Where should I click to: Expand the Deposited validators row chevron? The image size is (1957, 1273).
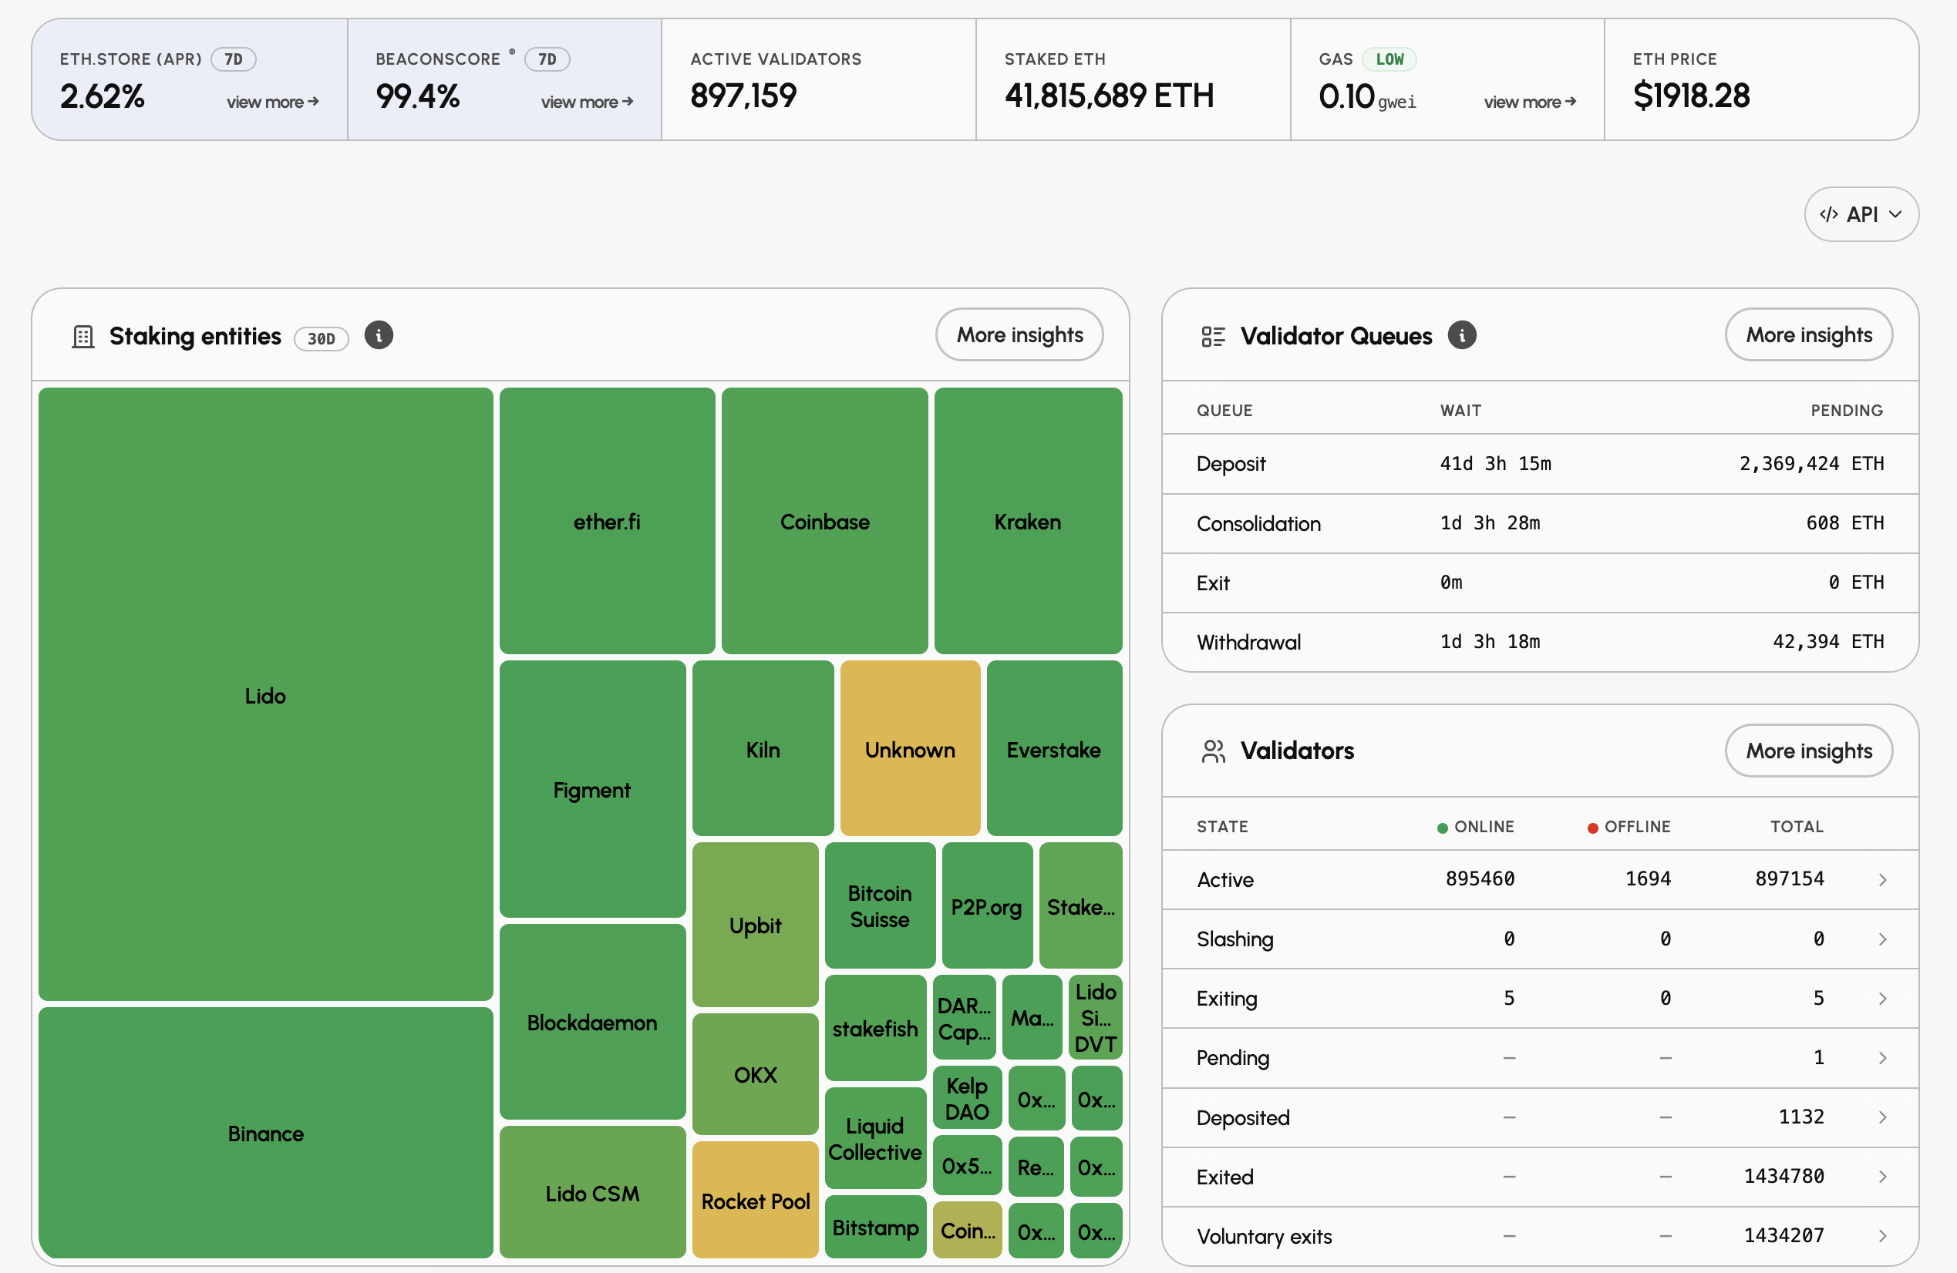click(x=1882, y=1117)
